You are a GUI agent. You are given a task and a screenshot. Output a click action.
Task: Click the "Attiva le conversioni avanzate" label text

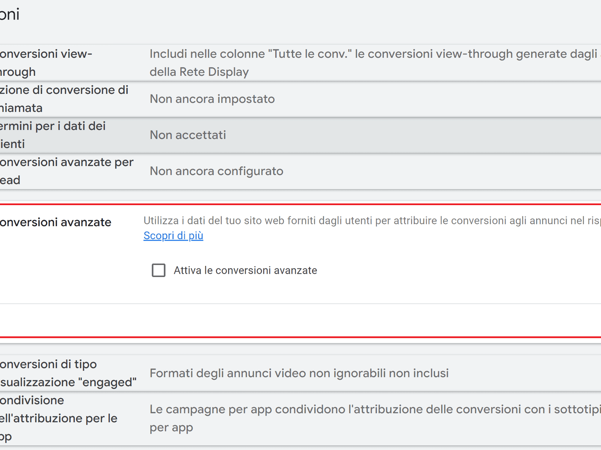[x=245, y=270]
